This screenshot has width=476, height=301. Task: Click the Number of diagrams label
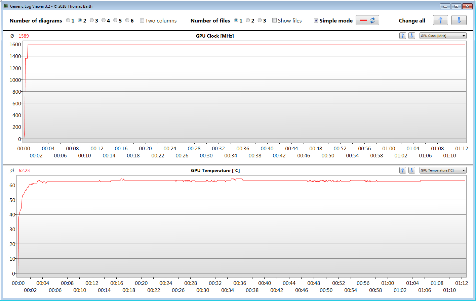click(36, 20)
